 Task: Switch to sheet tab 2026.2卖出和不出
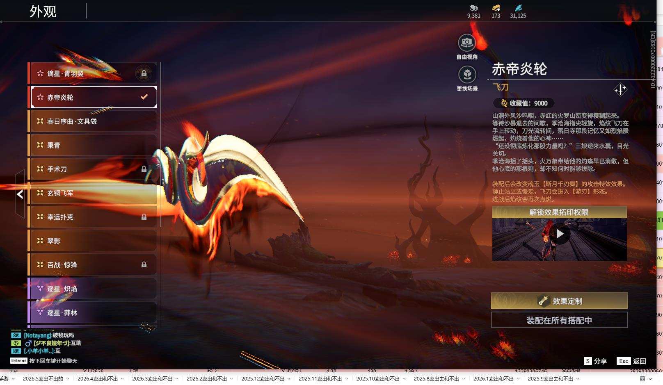(207, 379)
